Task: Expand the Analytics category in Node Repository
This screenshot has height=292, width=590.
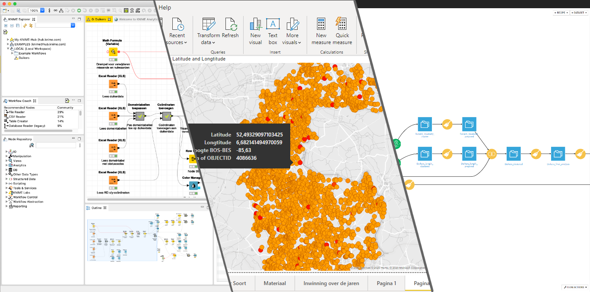Action: 7,165
